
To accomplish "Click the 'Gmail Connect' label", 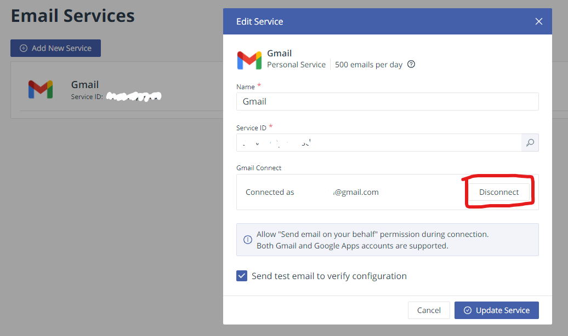I will pos(259,168).
